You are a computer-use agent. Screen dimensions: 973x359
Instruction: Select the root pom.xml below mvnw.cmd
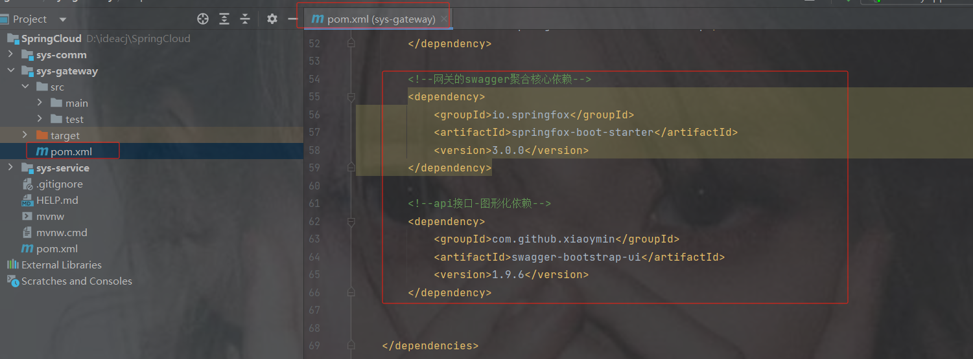(152, 248)
